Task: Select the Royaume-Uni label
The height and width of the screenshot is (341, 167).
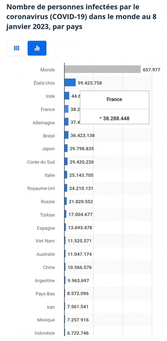Action: [x=41, y=188]
